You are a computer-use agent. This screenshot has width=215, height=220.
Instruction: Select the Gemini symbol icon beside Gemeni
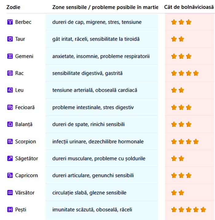click(10, 56)
